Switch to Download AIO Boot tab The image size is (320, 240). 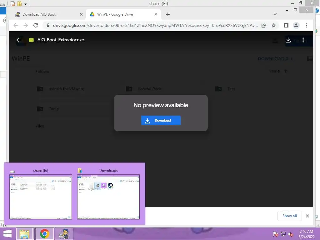pyautogui.click(x=39, y=14)
